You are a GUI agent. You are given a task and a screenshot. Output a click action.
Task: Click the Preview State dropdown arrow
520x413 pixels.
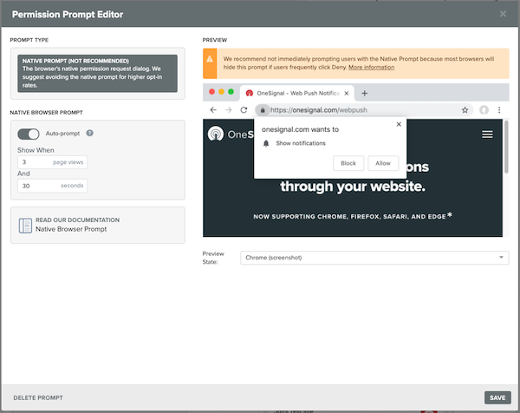(501, 258)
